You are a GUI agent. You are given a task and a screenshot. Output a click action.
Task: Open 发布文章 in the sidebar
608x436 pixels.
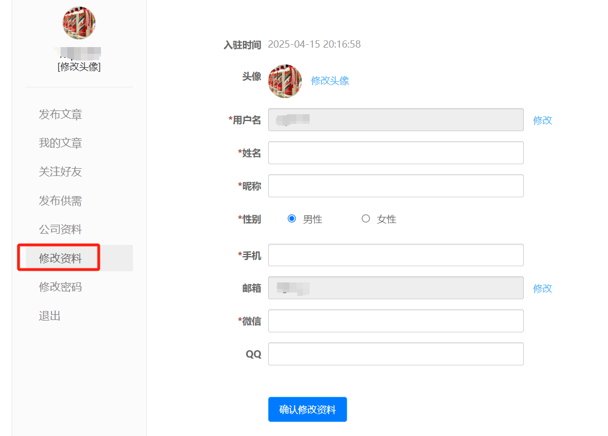tap(61, 114)
